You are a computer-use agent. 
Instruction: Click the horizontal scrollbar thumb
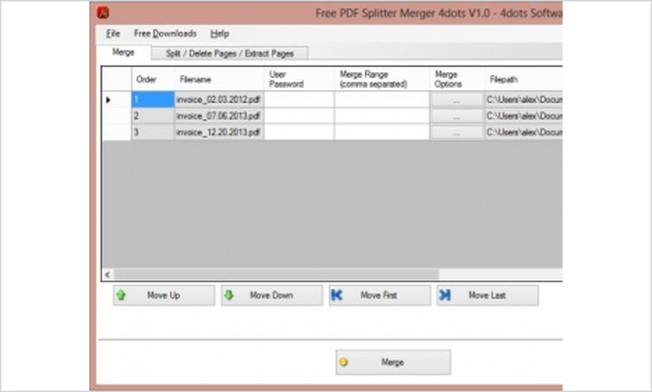276,275
